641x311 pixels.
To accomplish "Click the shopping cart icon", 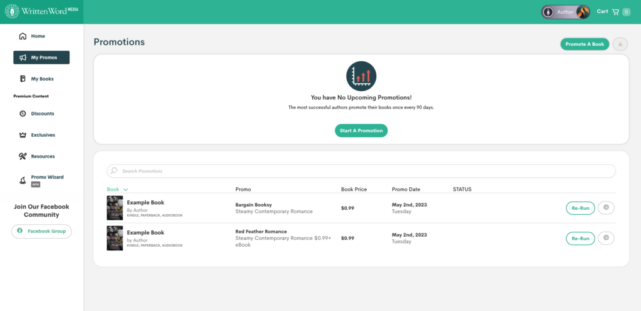I will point(615,12).
